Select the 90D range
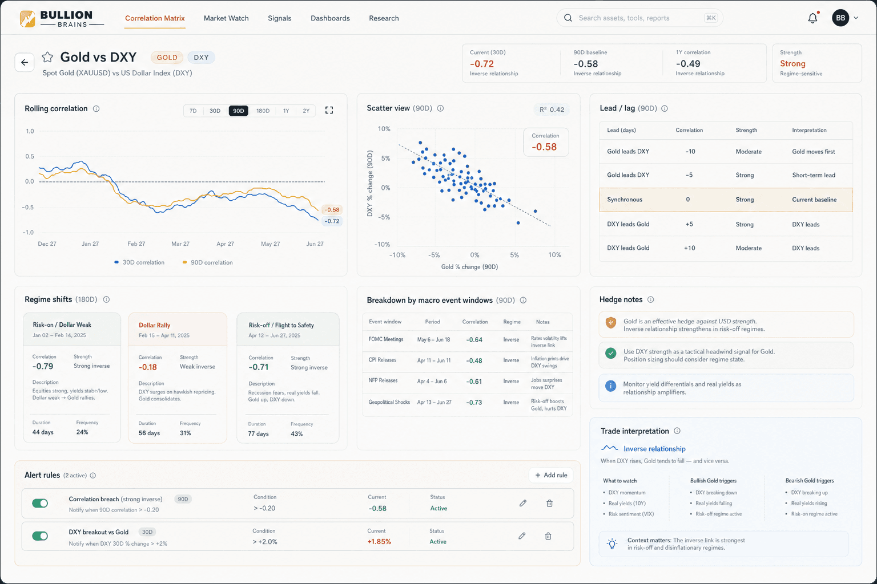 (239, 111)
